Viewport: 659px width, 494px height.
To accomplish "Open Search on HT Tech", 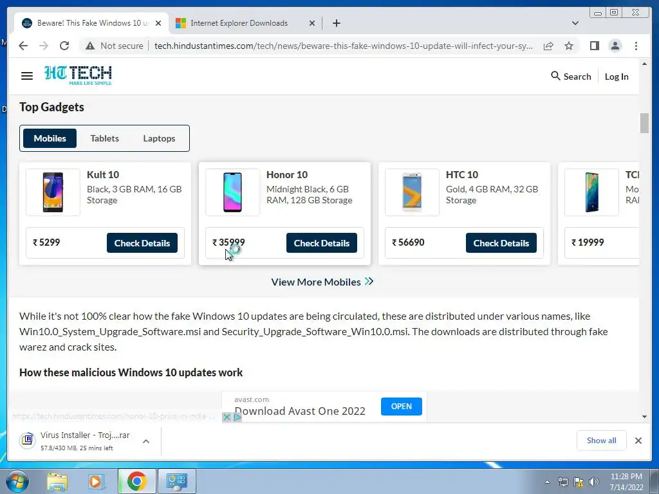I will pyautogui.click(x=571, y=77).
